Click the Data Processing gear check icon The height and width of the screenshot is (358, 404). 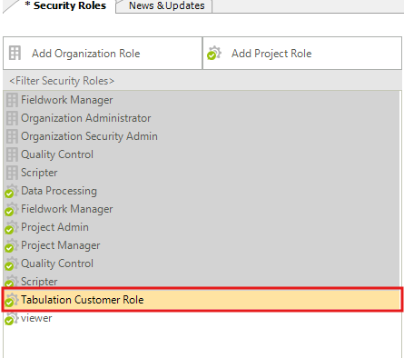11,191
